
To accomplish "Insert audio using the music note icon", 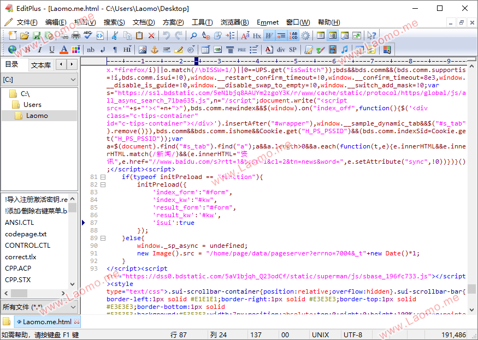I will [345, 49].
